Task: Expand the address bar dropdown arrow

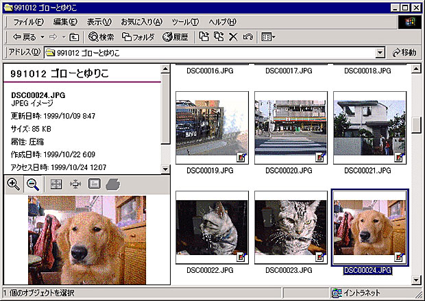Action: pos(380,53)
